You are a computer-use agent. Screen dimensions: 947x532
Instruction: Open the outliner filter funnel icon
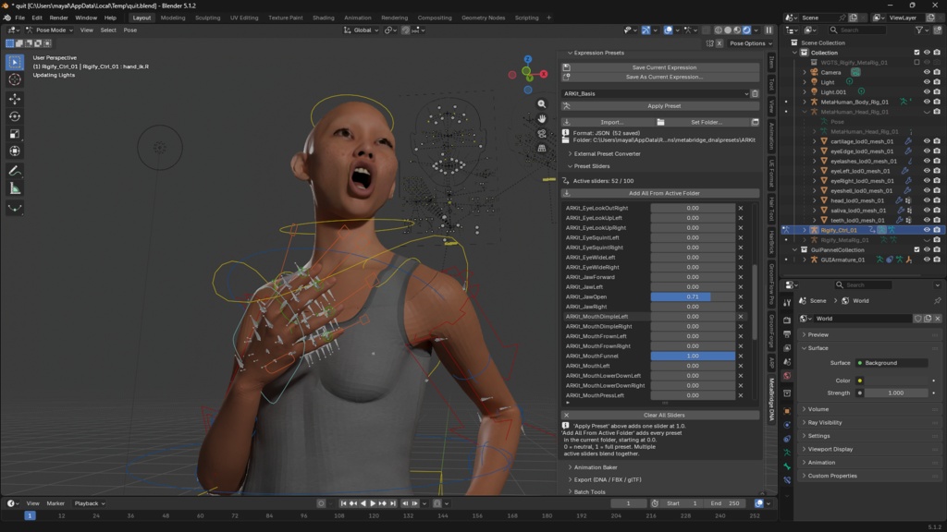click(x=919, y=30)
